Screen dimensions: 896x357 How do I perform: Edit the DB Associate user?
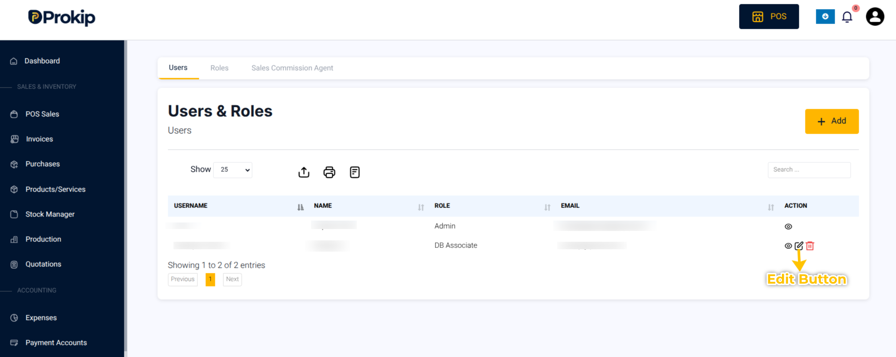click(x=799, y=246)
